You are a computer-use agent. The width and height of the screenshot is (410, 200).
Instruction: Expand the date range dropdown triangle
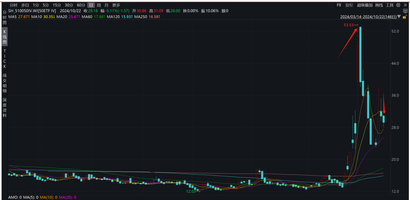[399, 17]
